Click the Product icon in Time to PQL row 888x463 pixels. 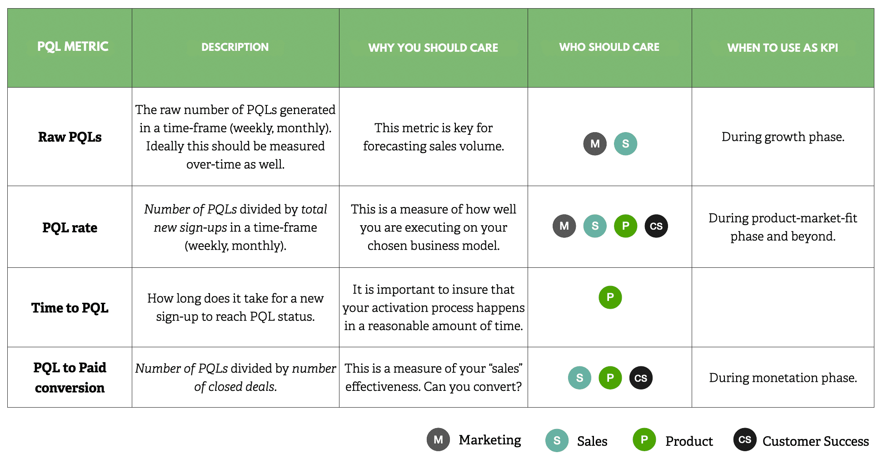610,297
